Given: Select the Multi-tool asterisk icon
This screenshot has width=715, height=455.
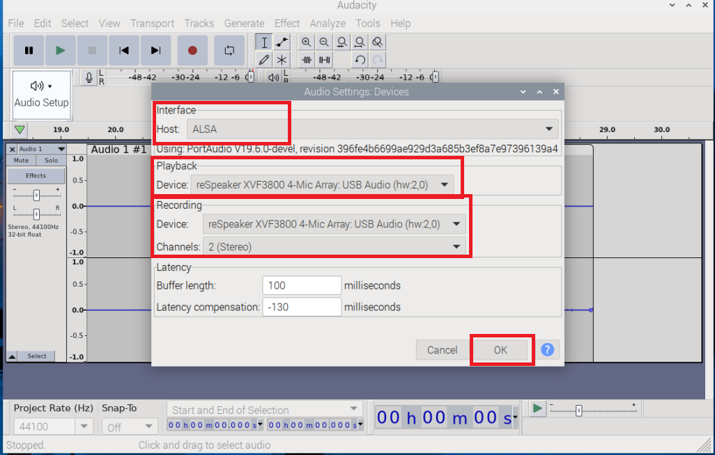Looking at the screenshot, I should 282,60.
